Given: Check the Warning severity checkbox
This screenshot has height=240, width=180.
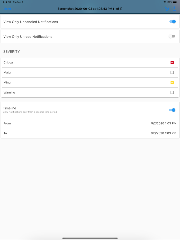Looking at the screenshot, I should 172,93.
